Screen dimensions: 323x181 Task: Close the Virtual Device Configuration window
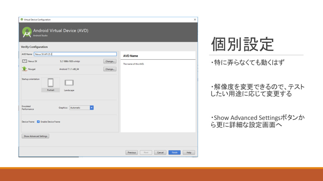point(195,19)
